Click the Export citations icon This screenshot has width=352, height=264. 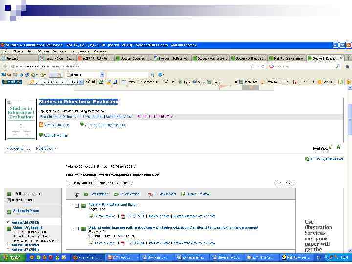coord(116,194)
